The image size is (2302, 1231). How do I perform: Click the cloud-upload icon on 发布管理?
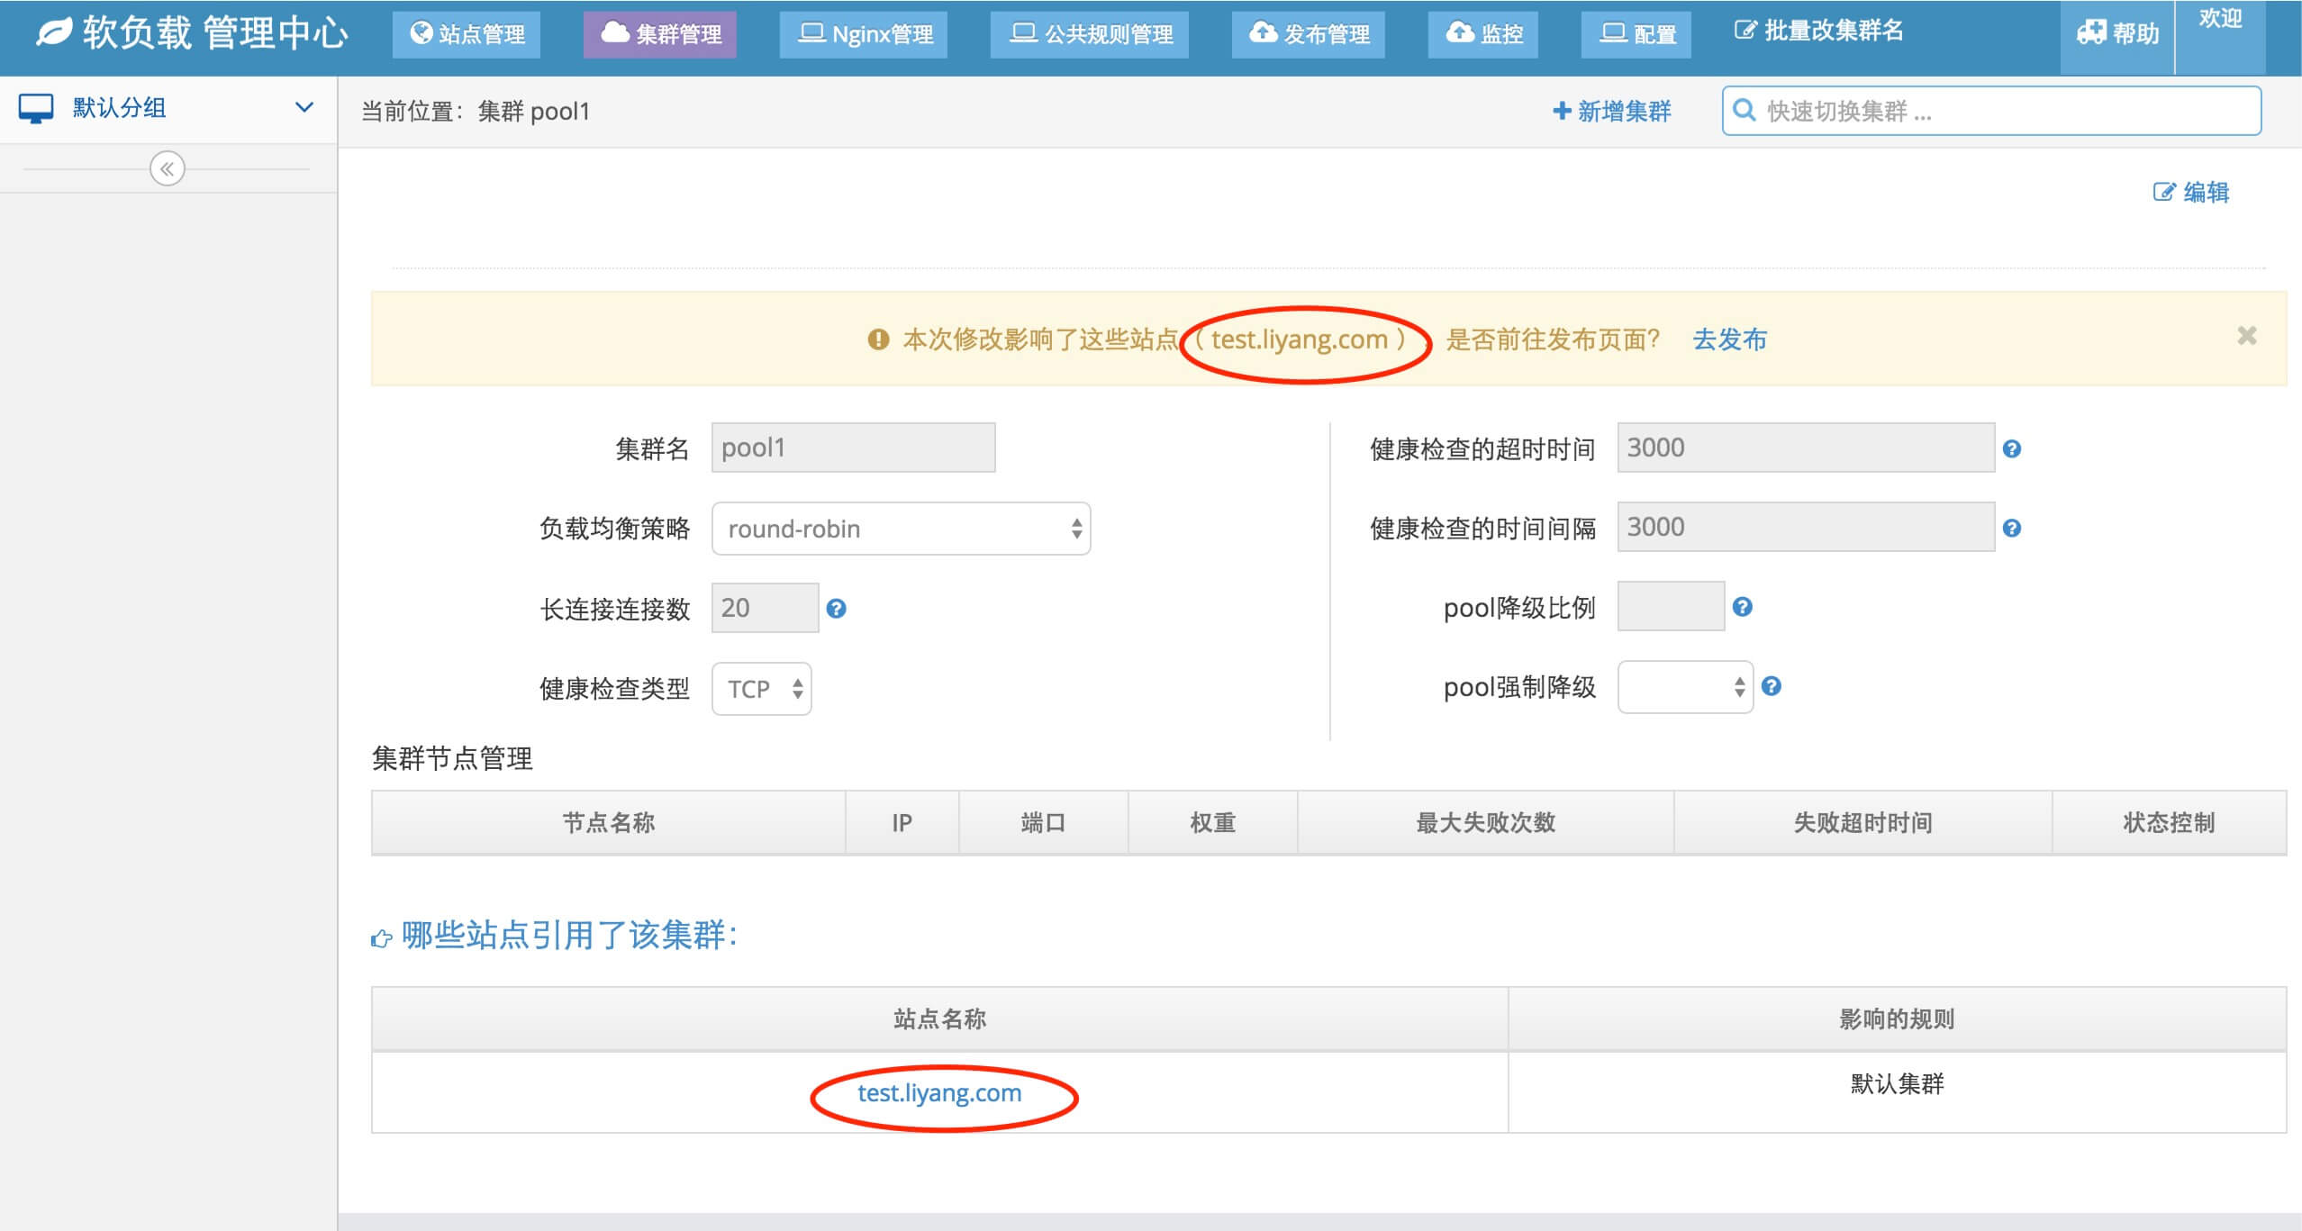click(1264, 32)
